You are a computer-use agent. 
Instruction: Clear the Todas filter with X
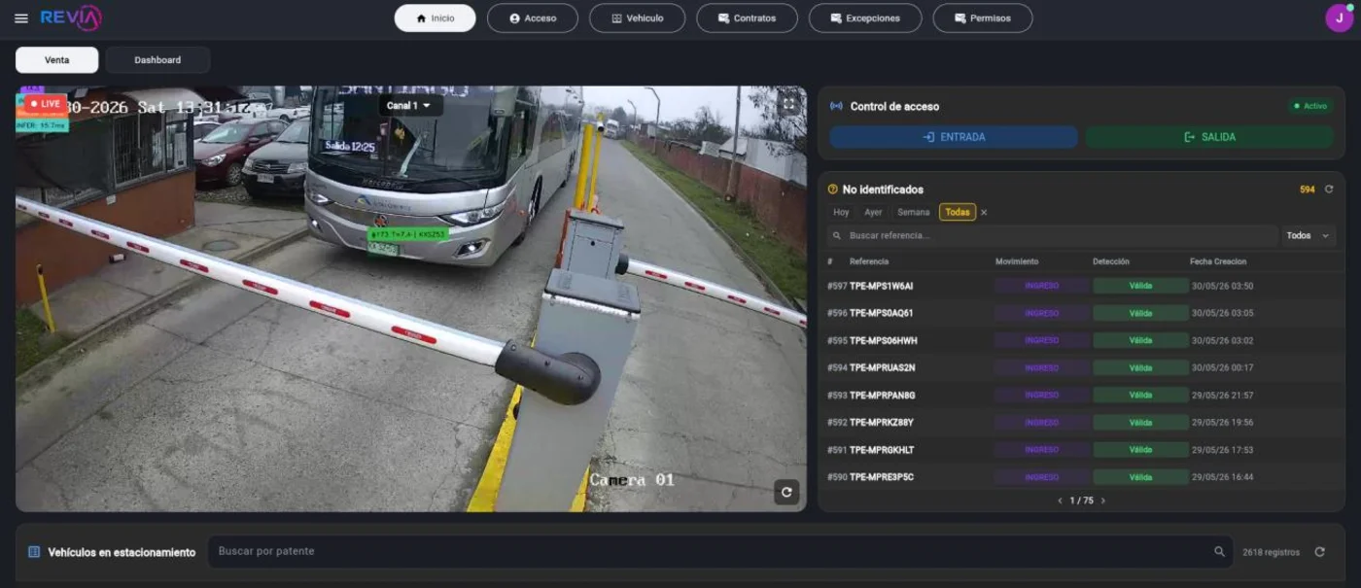[984, 212]
